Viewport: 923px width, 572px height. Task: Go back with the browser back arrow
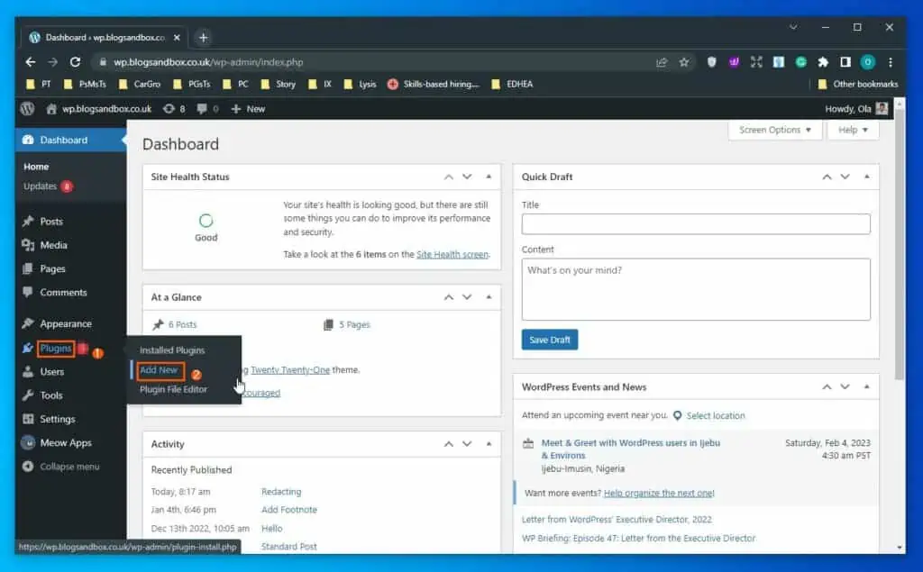[x=31, y=62]
